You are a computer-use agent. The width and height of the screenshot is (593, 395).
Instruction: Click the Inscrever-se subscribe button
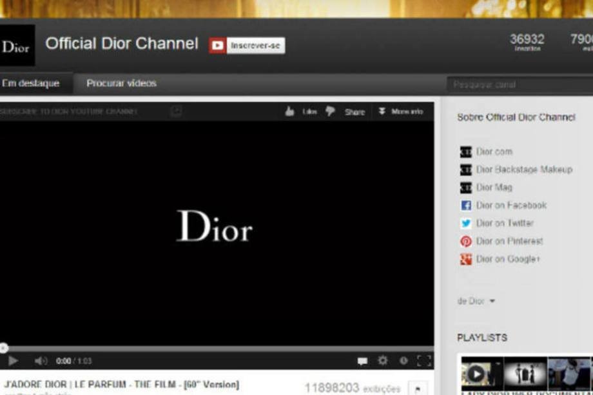247,46
